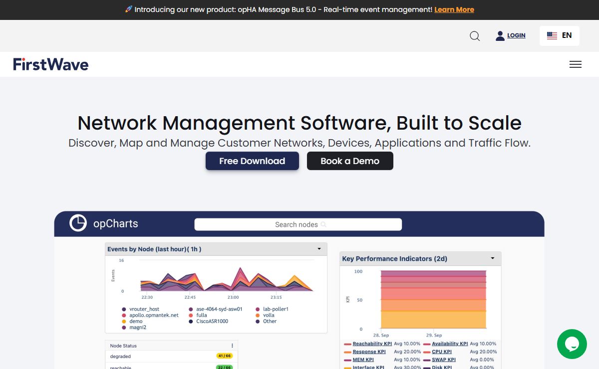This screenshot has width=599, height=369.
Task: Open the hamburger navigation menu
Action: click(576, 64)
